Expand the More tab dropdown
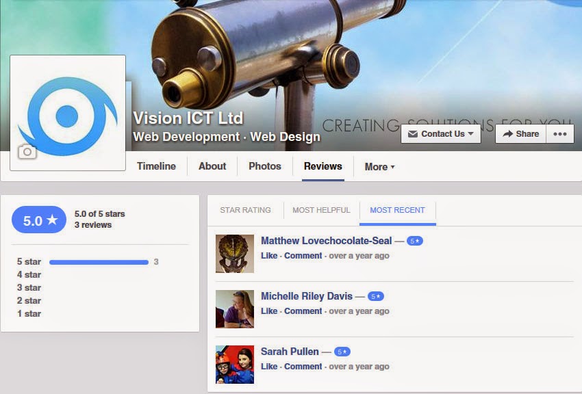The width and height of the screenshot is (582, 394). pyautogui.click(x=379, y=167)
